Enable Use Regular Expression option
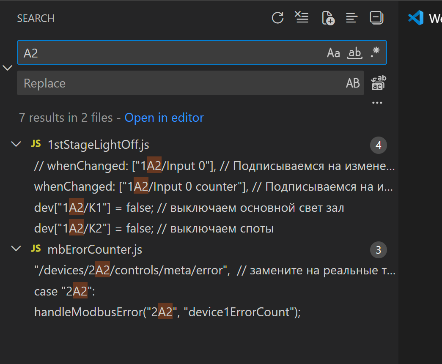This screenshot has width=442, height=364. pos(375,52)
